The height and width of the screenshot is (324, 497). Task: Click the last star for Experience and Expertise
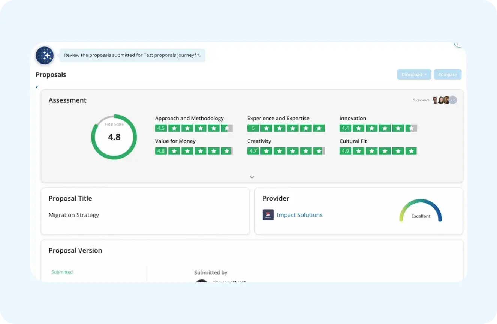pyautogui.click(x=319, y=128)
